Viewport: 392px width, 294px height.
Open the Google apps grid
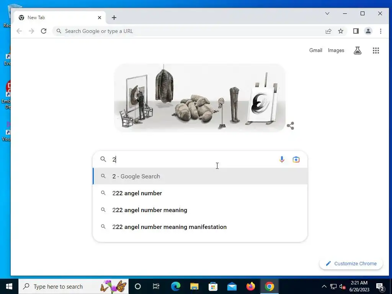pos(376,51)
